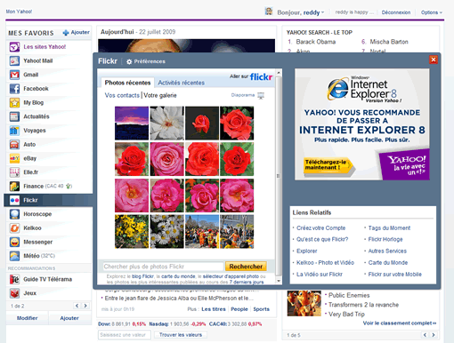Click Ajouter at bottom of favorites
The height and width of the screenshot is (343, 454).
click(69, 318)
